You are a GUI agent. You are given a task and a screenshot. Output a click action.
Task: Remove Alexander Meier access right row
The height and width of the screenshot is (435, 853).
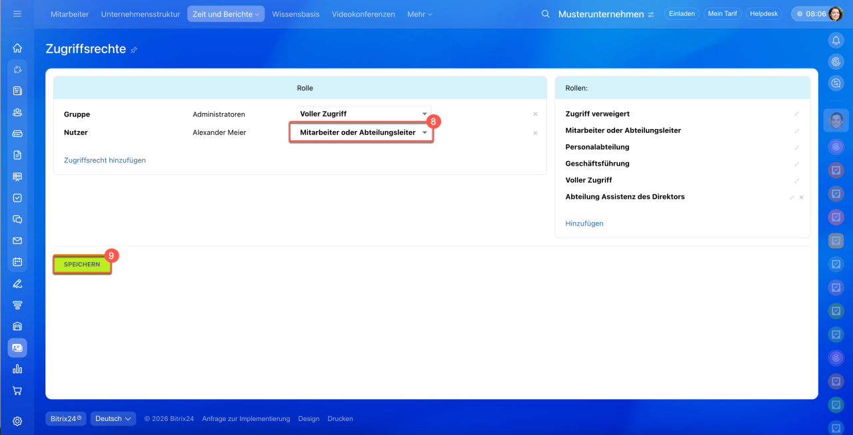[x=535, y=133]
